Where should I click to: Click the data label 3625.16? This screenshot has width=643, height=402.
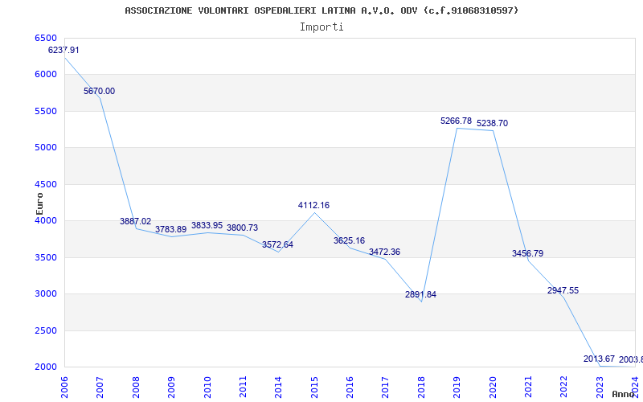[x=349, y=240]
